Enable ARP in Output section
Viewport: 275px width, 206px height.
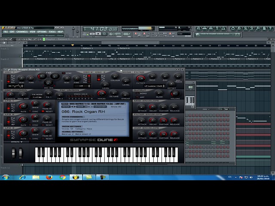[137, 97]
